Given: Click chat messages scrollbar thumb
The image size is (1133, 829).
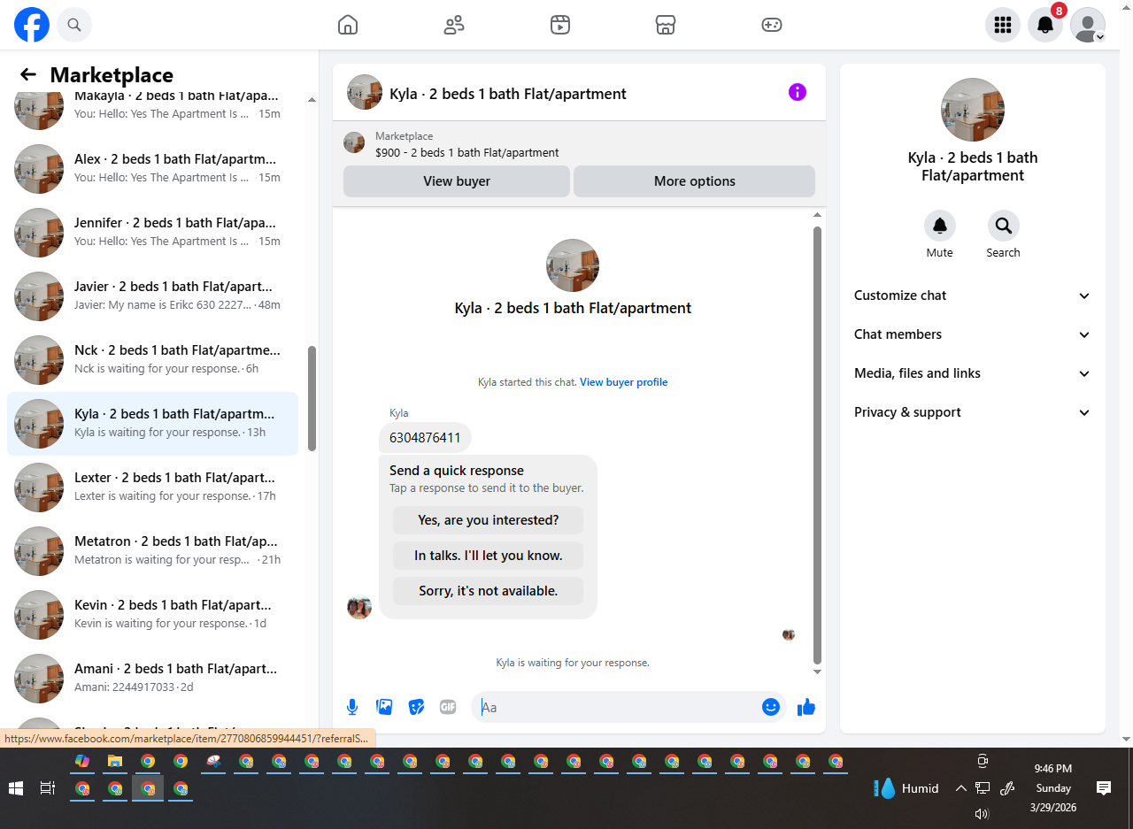Looking at the screenshot, I should tap(817, 444).
